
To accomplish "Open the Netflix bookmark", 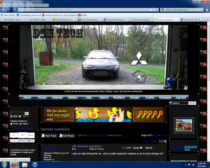I will pyautogui.click(x=83, y=15).
